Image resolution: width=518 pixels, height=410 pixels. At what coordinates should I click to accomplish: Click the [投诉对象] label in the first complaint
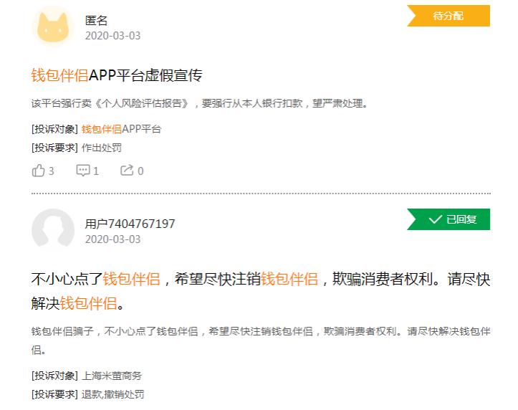(55, 129)
